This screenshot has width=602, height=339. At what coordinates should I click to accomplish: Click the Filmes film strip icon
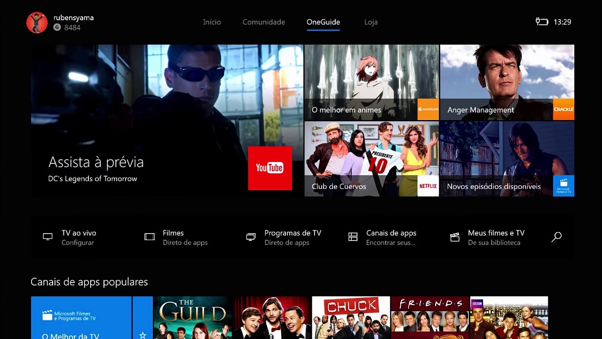coord(150,237)
